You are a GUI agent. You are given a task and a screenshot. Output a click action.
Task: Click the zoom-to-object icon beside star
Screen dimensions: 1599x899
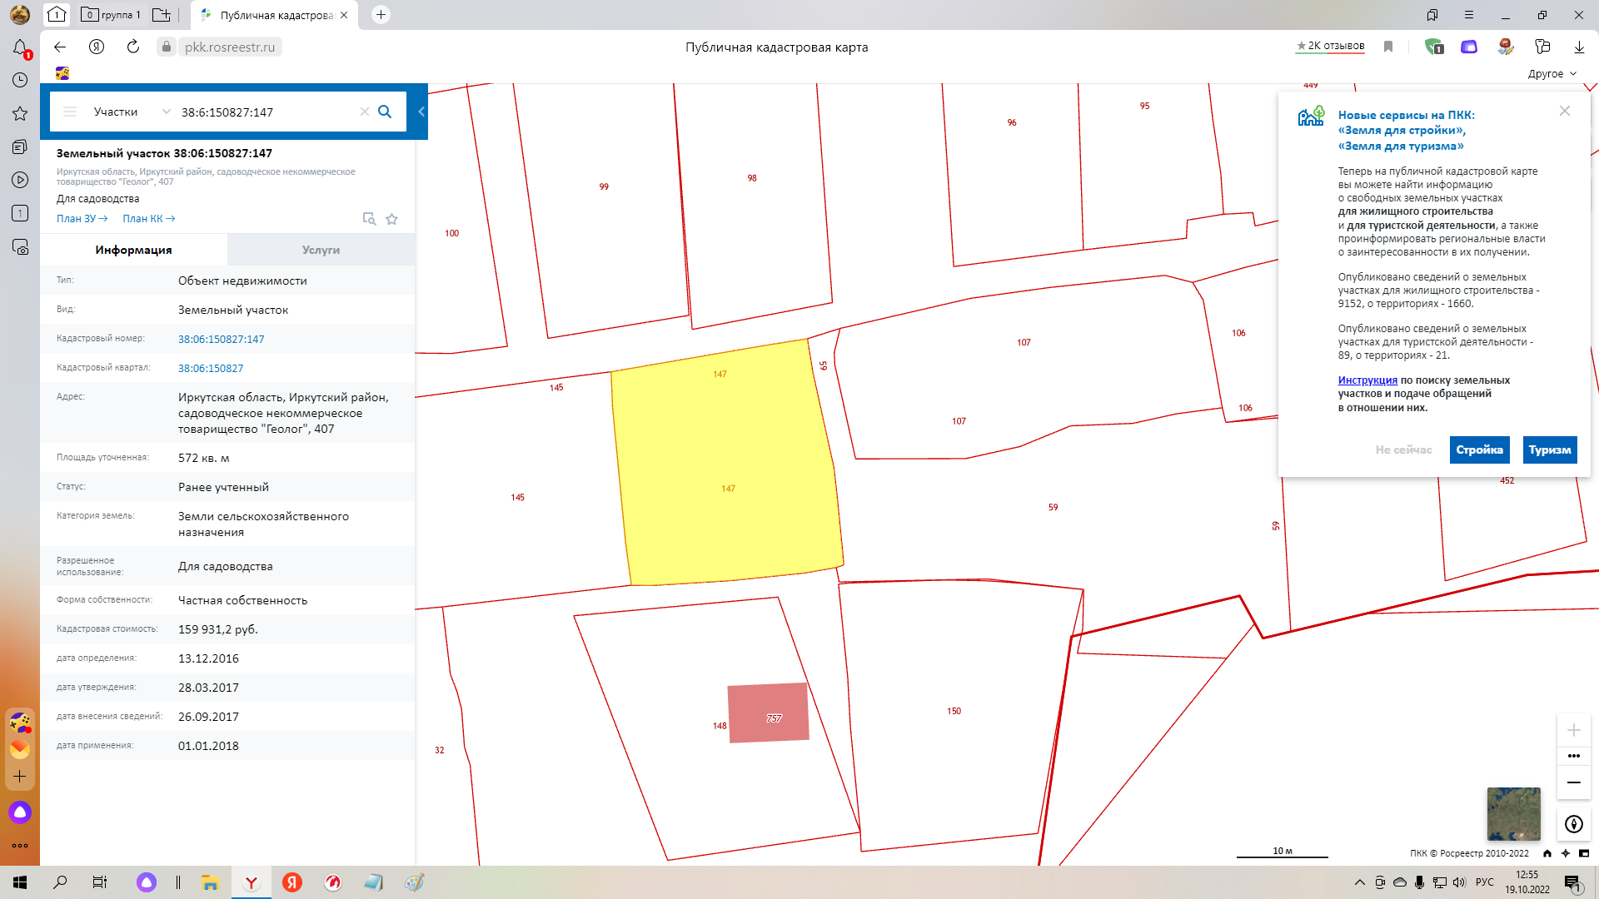coord(369,219)
